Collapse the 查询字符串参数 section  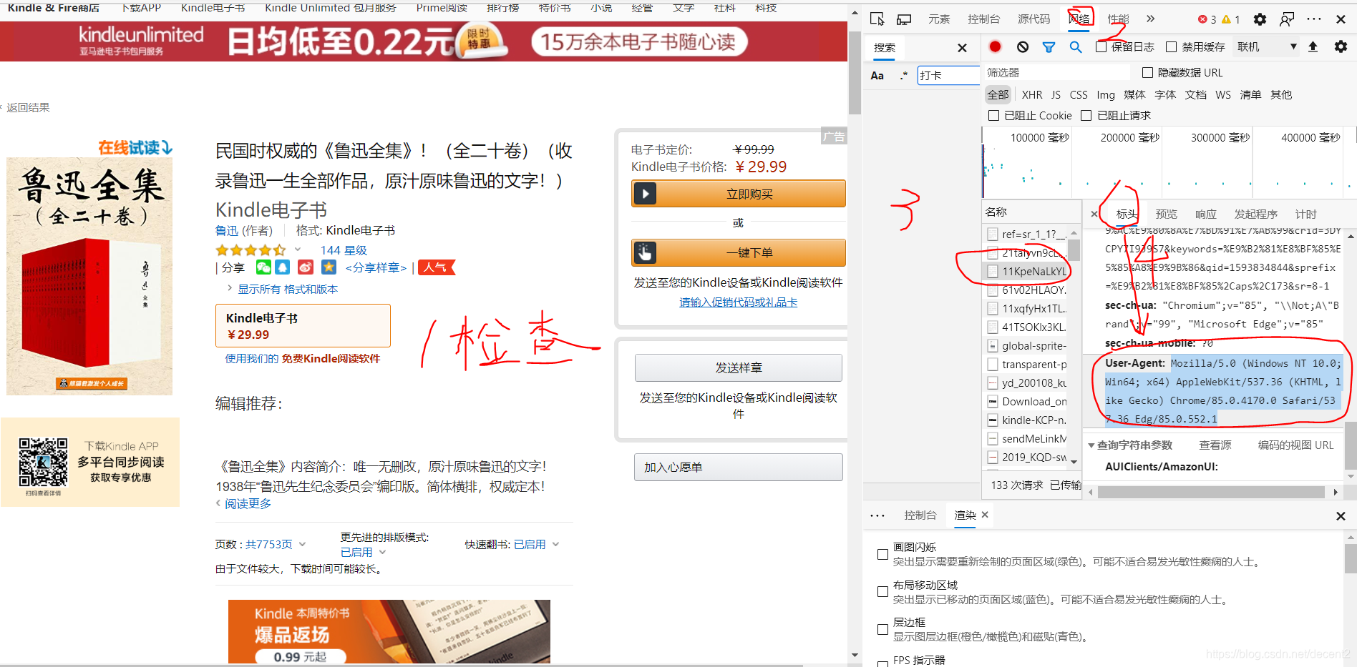coord(1091,445)
